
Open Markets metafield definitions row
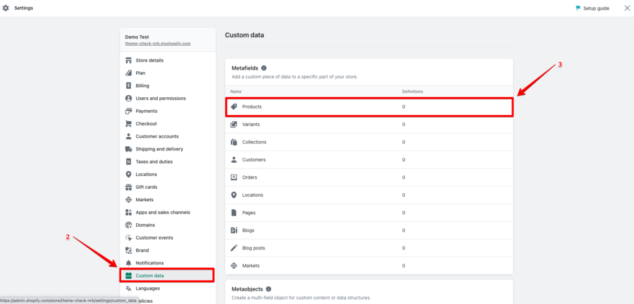(x=369, y=266)
